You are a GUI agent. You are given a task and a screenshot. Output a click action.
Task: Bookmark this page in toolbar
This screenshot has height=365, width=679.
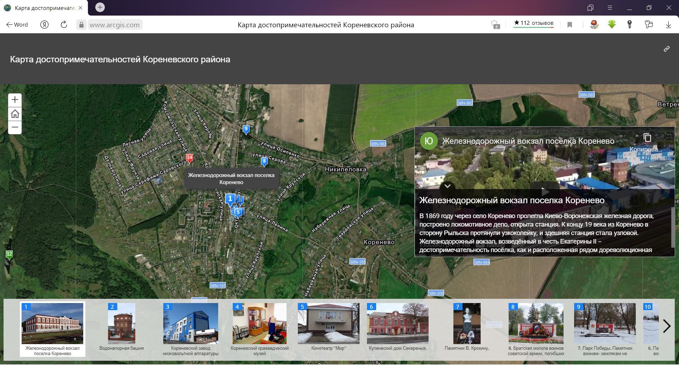[570, 25]
